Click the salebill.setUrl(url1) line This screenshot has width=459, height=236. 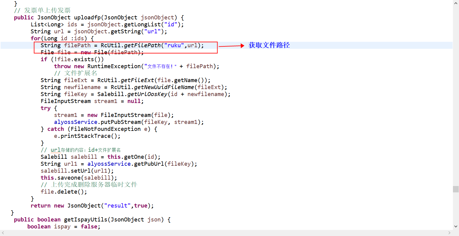point(77,171)
